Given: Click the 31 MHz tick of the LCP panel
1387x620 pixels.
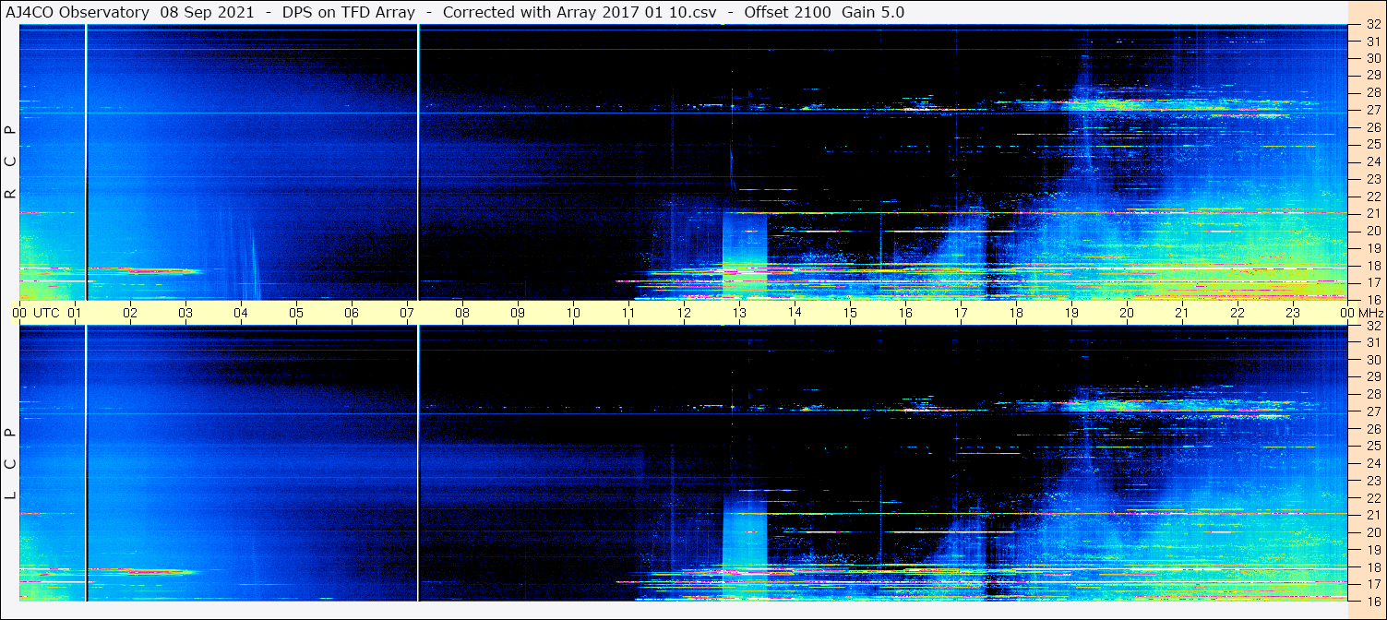Looking at the screenshot, I should click(x=1372, y=342).
